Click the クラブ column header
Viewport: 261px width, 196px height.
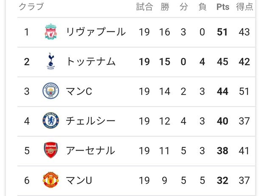(x=31, y=7)
